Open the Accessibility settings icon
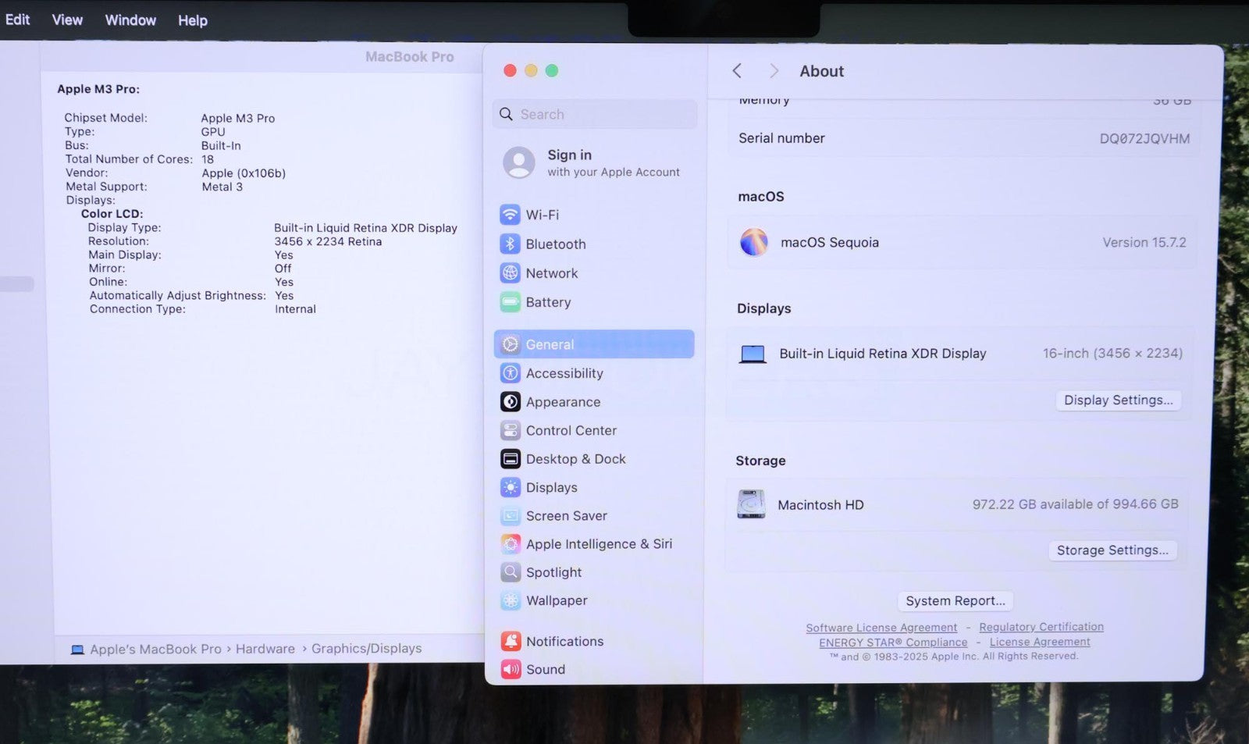This screenshot has height=744, width=1249. coord(510,373)
